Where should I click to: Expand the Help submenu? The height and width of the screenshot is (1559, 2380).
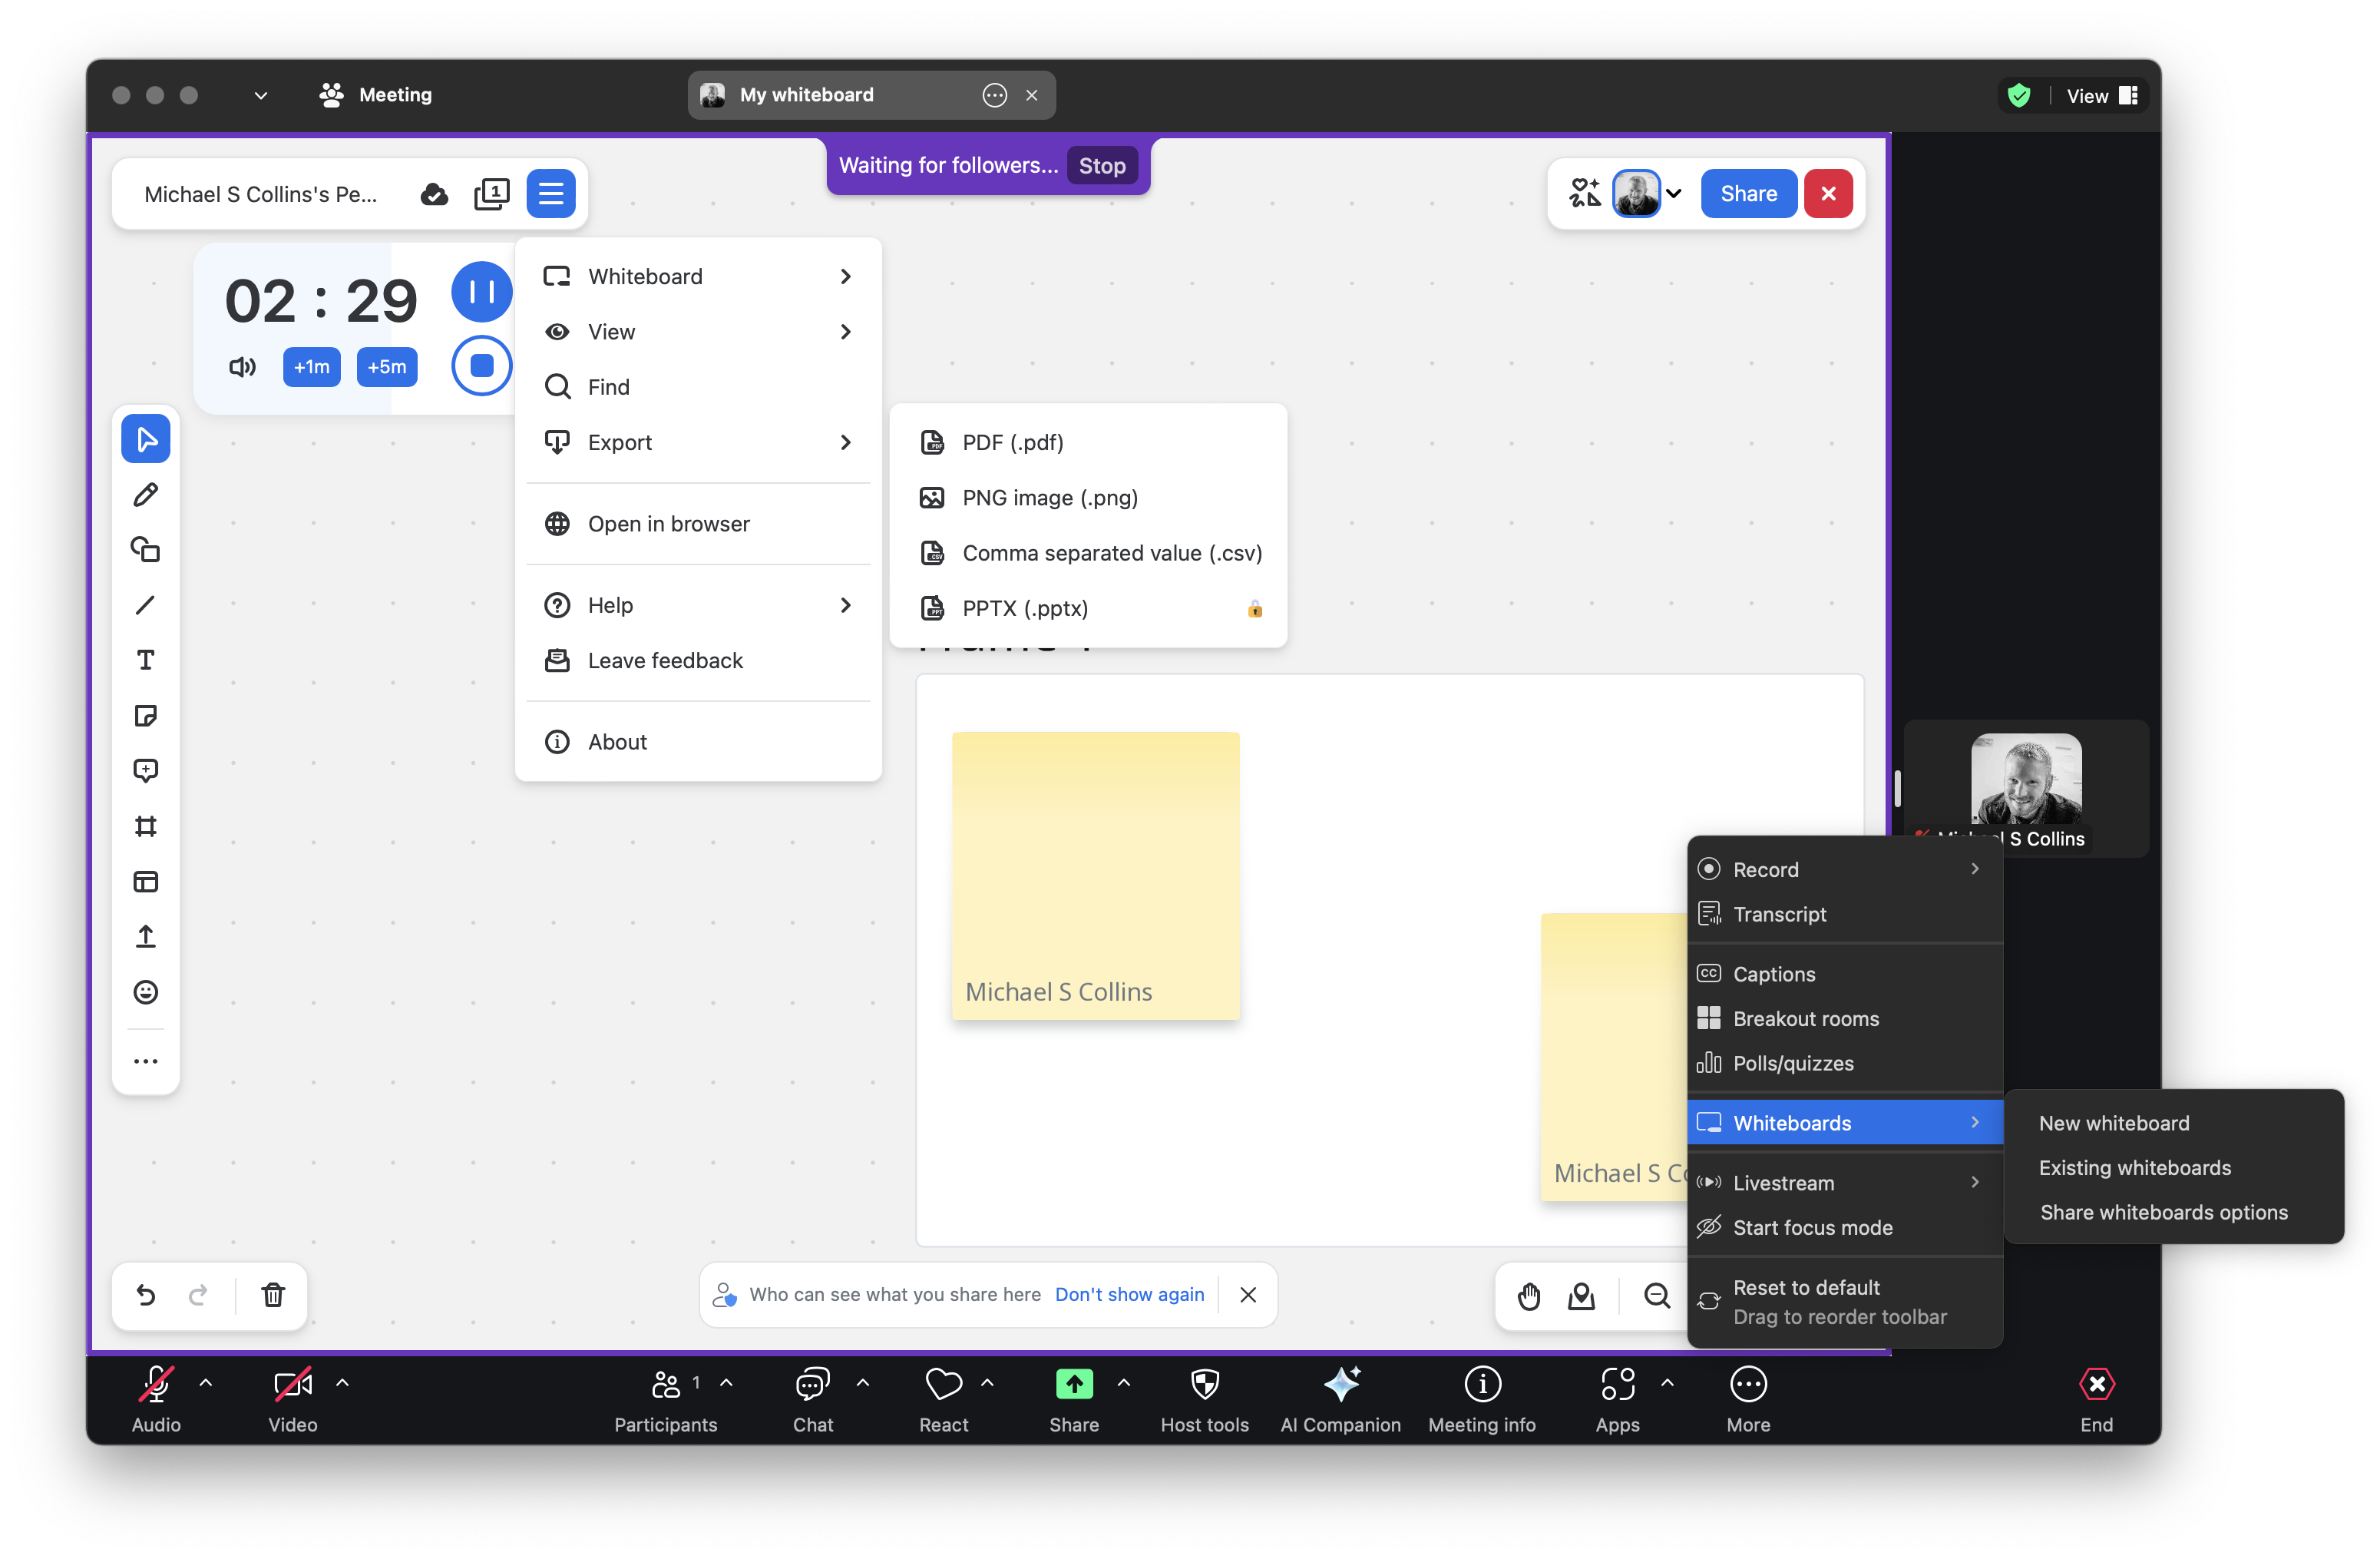(698, 605)
